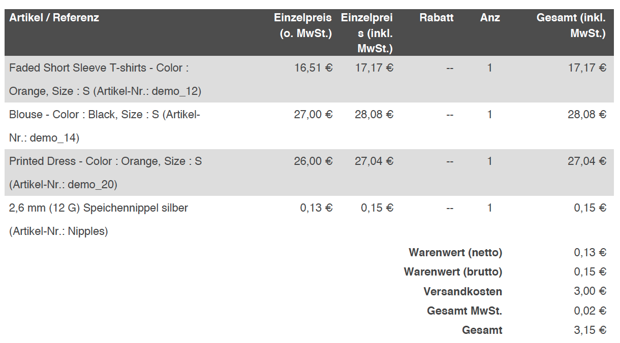Click the "Gesamt (inkl. MwSt.)" column header
This screenshot has height=343, width=620.
coord(571,25)
